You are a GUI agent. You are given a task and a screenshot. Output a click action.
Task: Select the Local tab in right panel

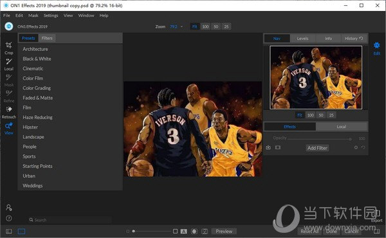342,127
